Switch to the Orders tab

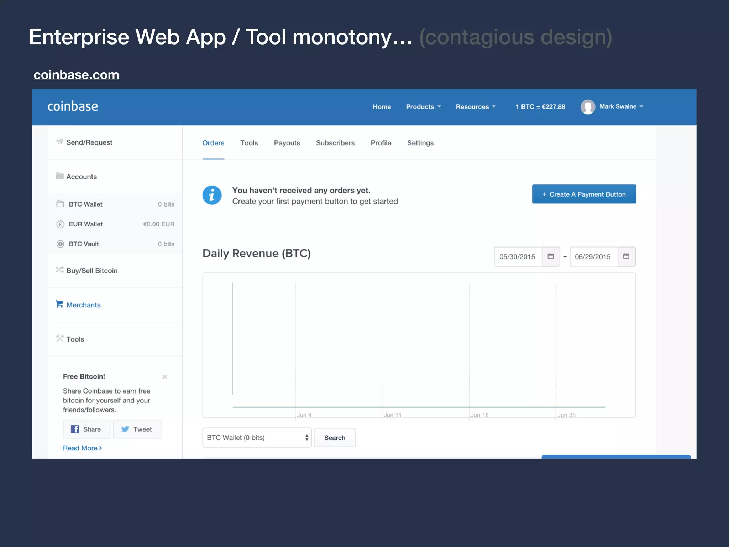pyautogui.click(x=213, y=143)
